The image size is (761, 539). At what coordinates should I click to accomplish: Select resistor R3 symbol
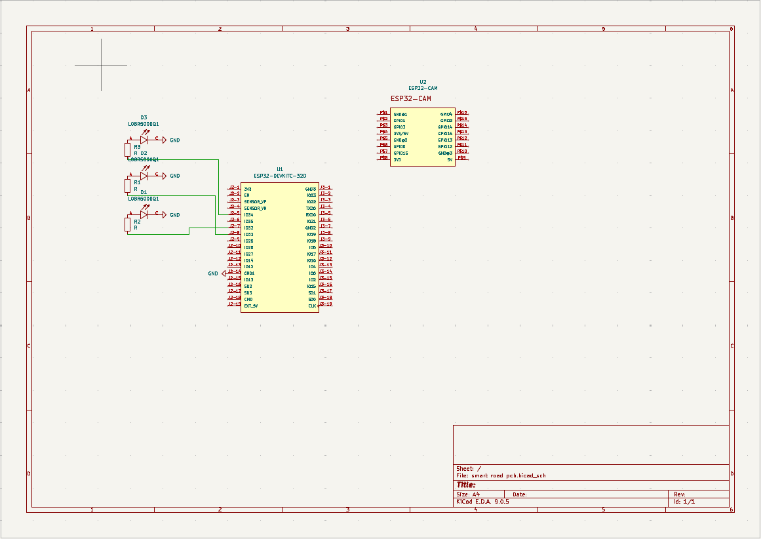coord(128,150)
